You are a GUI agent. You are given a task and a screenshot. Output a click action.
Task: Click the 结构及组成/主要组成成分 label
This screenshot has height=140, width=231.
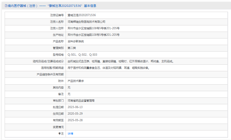pos(48,61)
